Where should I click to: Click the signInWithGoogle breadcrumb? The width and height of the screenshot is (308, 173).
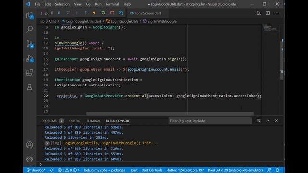point(160,21)
